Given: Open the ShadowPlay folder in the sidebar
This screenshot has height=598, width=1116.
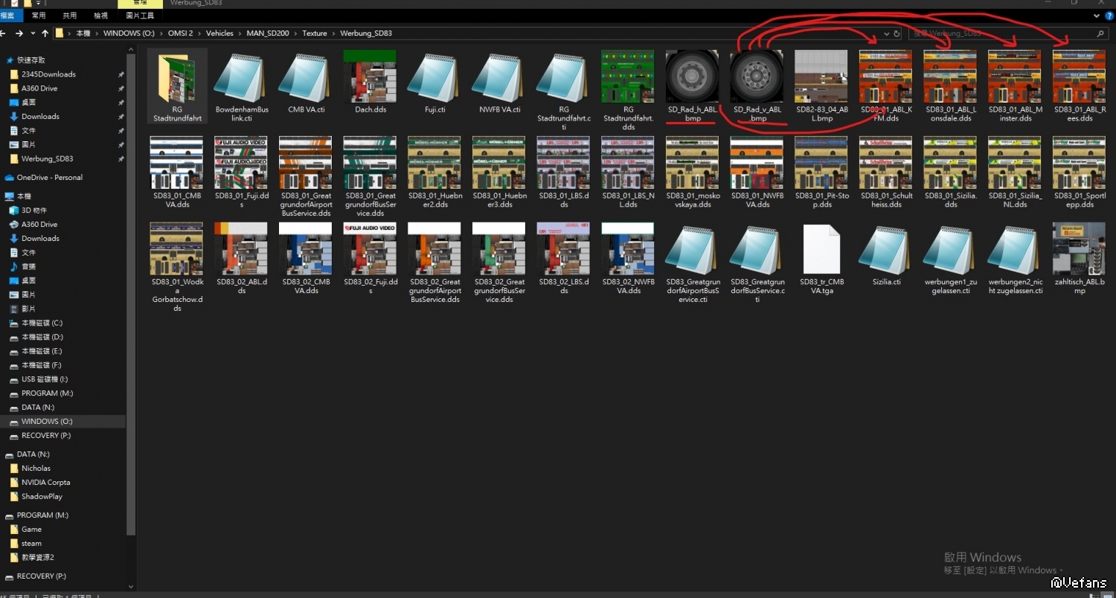Looking at the screenshot, I should (x=42, y=497).
